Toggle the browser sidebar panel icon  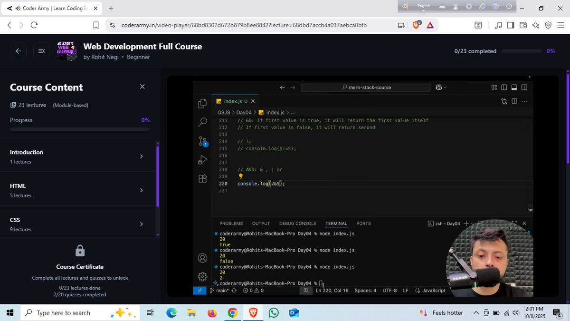[511, 25]
